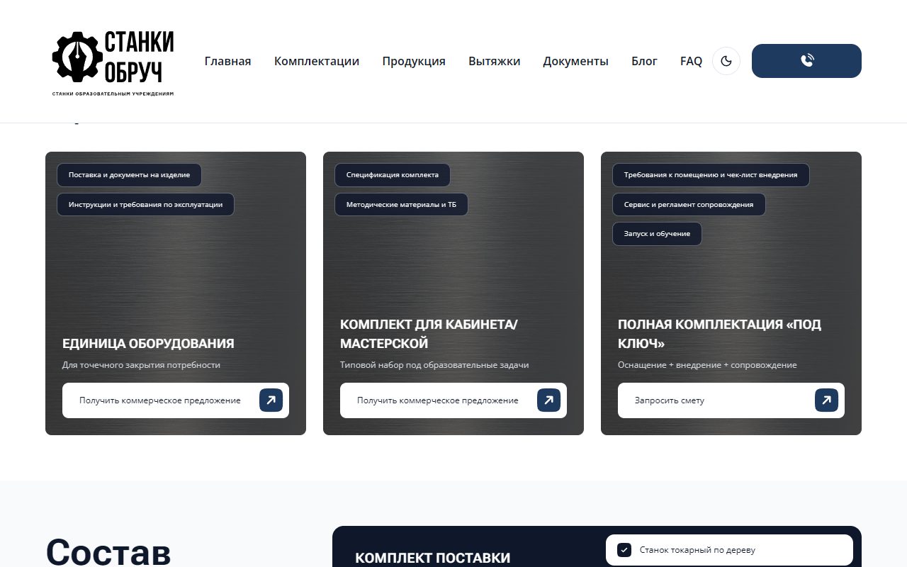Click the phone call button
The height and width of the screenshot is (567, 907).
click(x=806, y=61)
